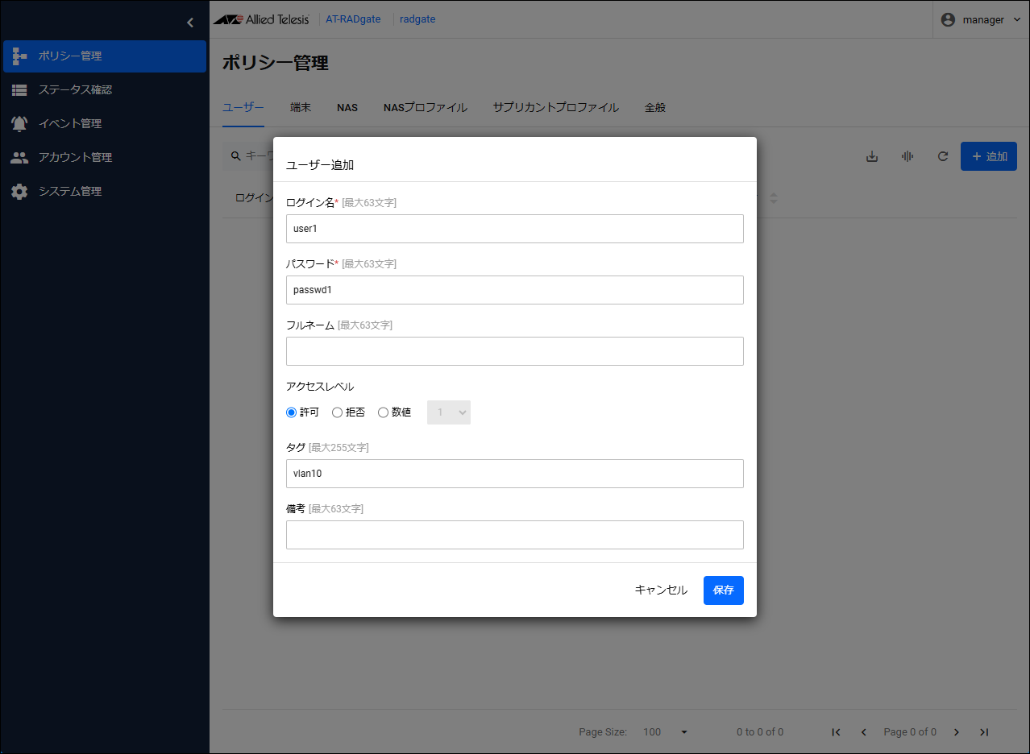Open the manager account dropdown
This screenshot has width=1030, height=754.
pos(981,19)
